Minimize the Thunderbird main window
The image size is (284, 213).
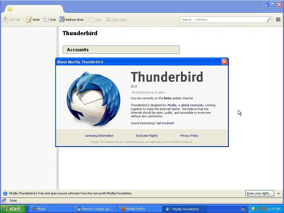266,4
